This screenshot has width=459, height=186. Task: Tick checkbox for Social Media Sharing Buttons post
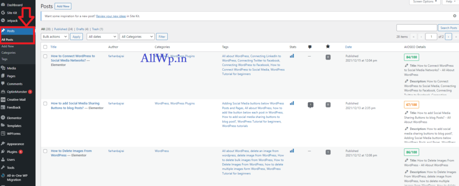coord(45,104)
